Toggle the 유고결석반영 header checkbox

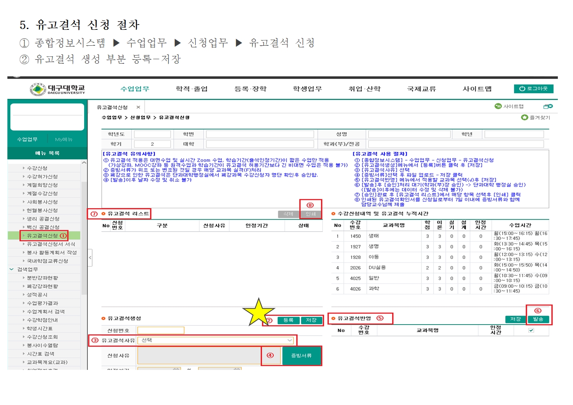click(531, 330)
